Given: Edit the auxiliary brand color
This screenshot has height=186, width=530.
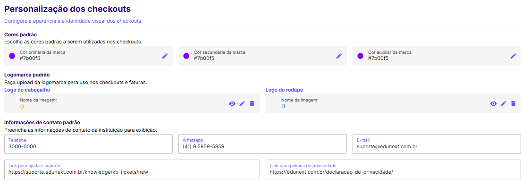Looking at the screenshot, I should (x=513, y=56).
